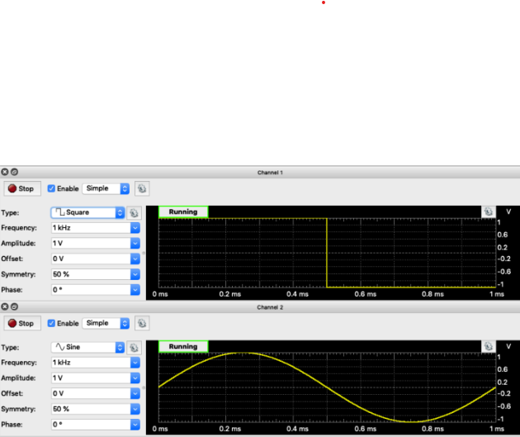This screenshot has height=437, width=520.
Task: Toggle Channel 1 Enable checkbox
Action: [x=51, y=188]
